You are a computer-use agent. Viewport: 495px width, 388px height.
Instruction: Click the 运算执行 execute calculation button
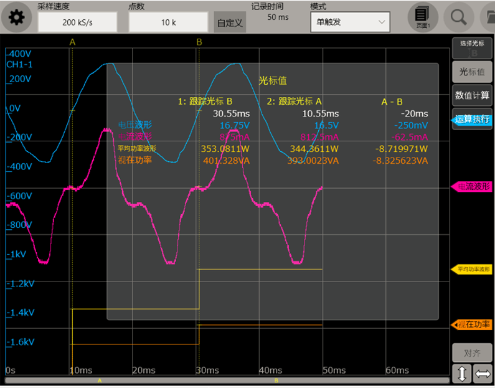(x=471, y=119)
